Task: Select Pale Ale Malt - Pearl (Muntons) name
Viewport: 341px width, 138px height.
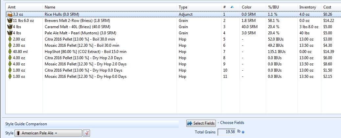Action: [80, 33]
